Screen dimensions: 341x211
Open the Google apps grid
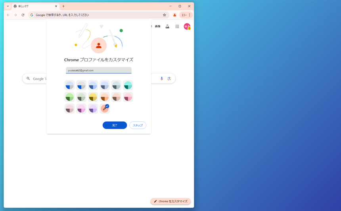177,27
